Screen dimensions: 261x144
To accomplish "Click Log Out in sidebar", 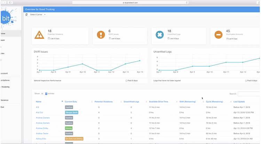I will (x=2, y=107).
